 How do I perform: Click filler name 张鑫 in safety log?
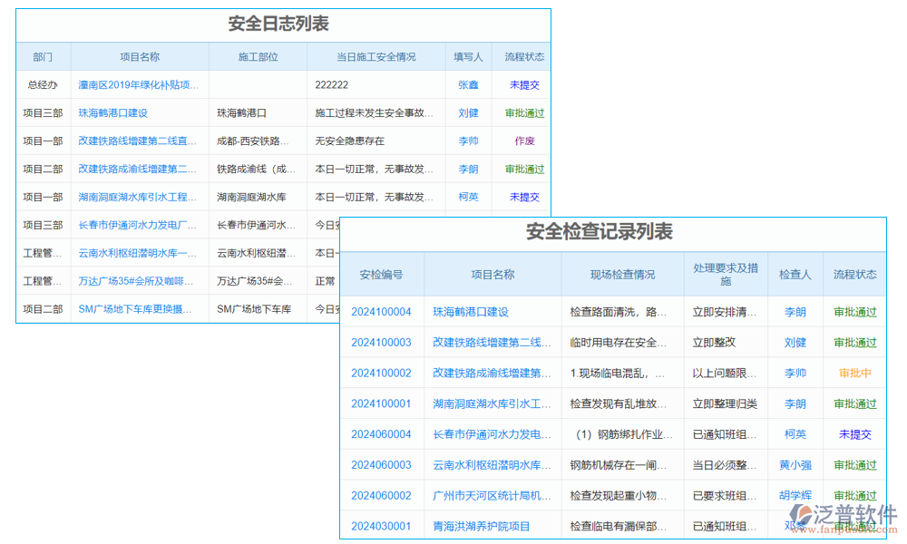(466, 84)
